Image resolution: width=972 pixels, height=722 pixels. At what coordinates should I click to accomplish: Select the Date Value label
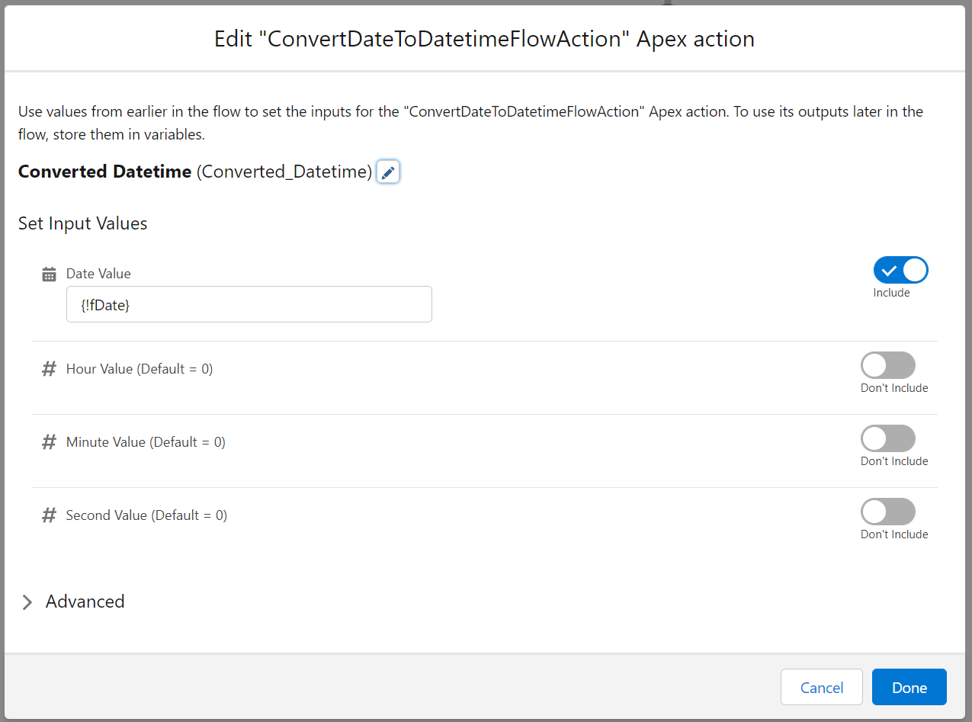[98, 273]
